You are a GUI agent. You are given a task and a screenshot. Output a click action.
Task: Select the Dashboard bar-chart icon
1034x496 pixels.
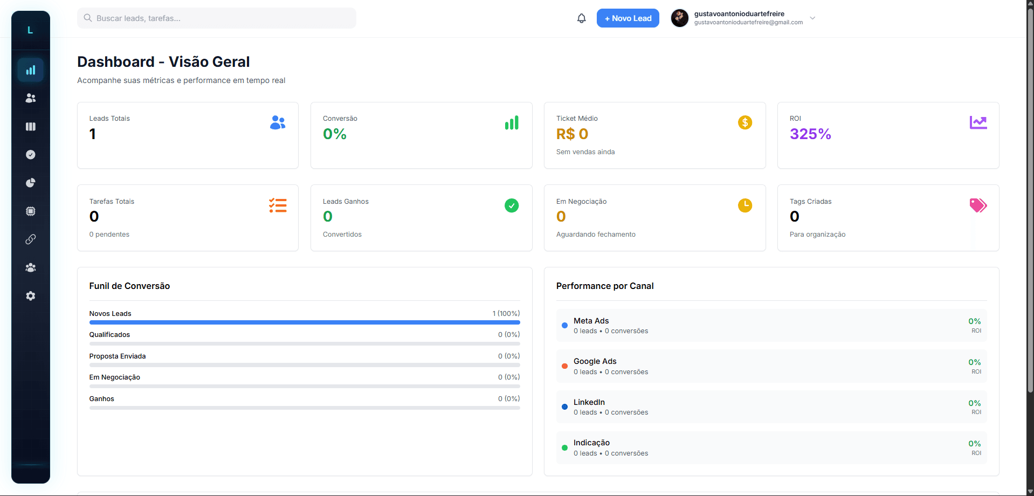point(30,70)
